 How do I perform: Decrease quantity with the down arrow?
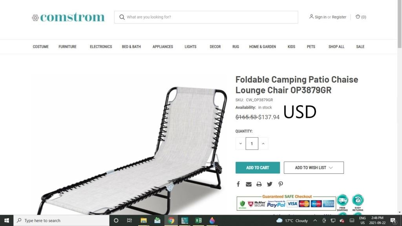241,144
